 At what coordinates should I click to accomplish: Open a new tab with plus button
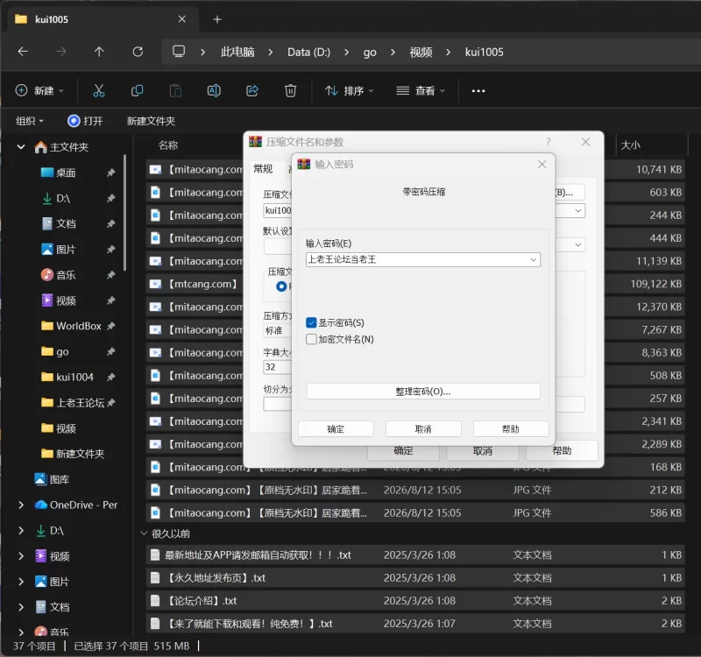217,19
